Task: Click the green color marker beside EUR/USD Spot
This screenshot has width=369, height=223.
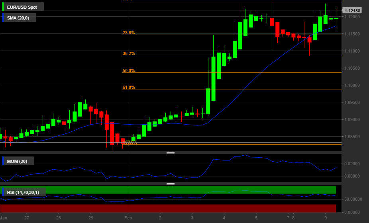Action: point(4,7)
